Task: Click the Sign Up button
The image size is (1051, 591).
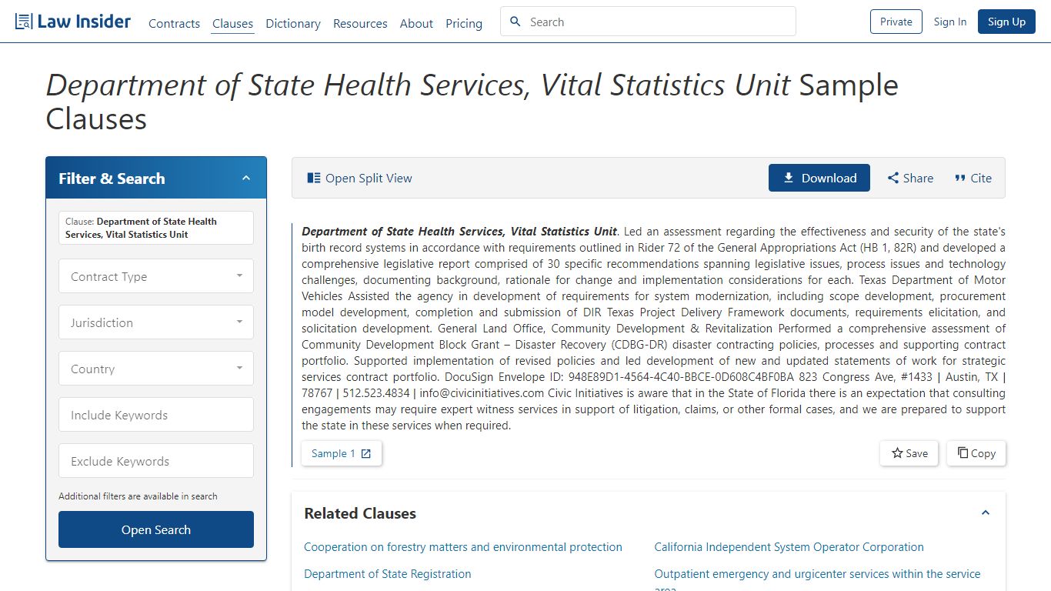Action: point(1006,22)
